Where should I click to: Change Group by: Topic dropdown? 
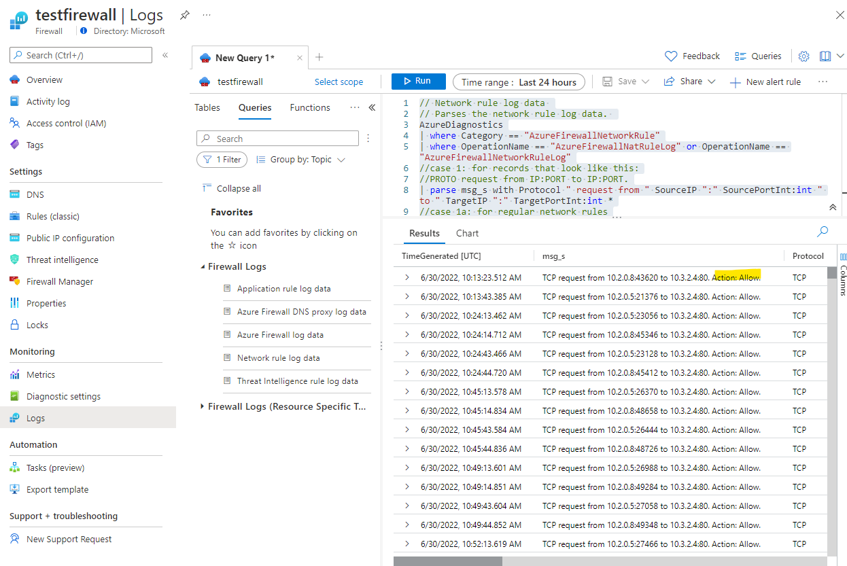(301, 160)
